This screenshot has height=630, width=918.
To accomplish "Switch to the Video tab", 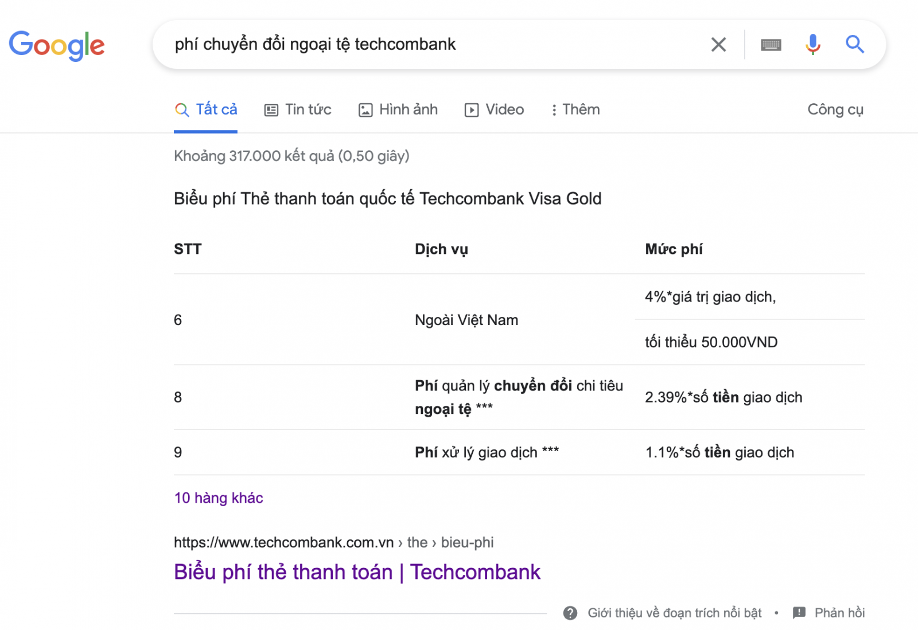I will point(494,109).
